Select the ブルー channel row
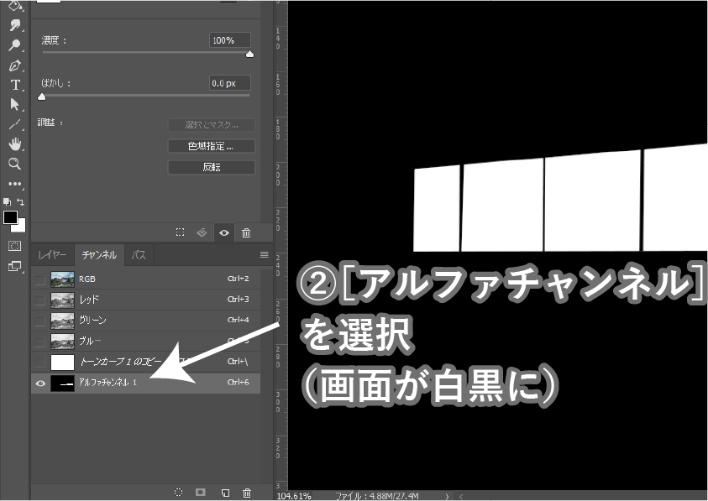The image size is (708, 501). pyautogui.click(x=146, y=341)
